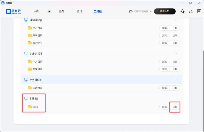Click 挂载 button for sda2
The image size is (204, 132).
coord(175,107)
